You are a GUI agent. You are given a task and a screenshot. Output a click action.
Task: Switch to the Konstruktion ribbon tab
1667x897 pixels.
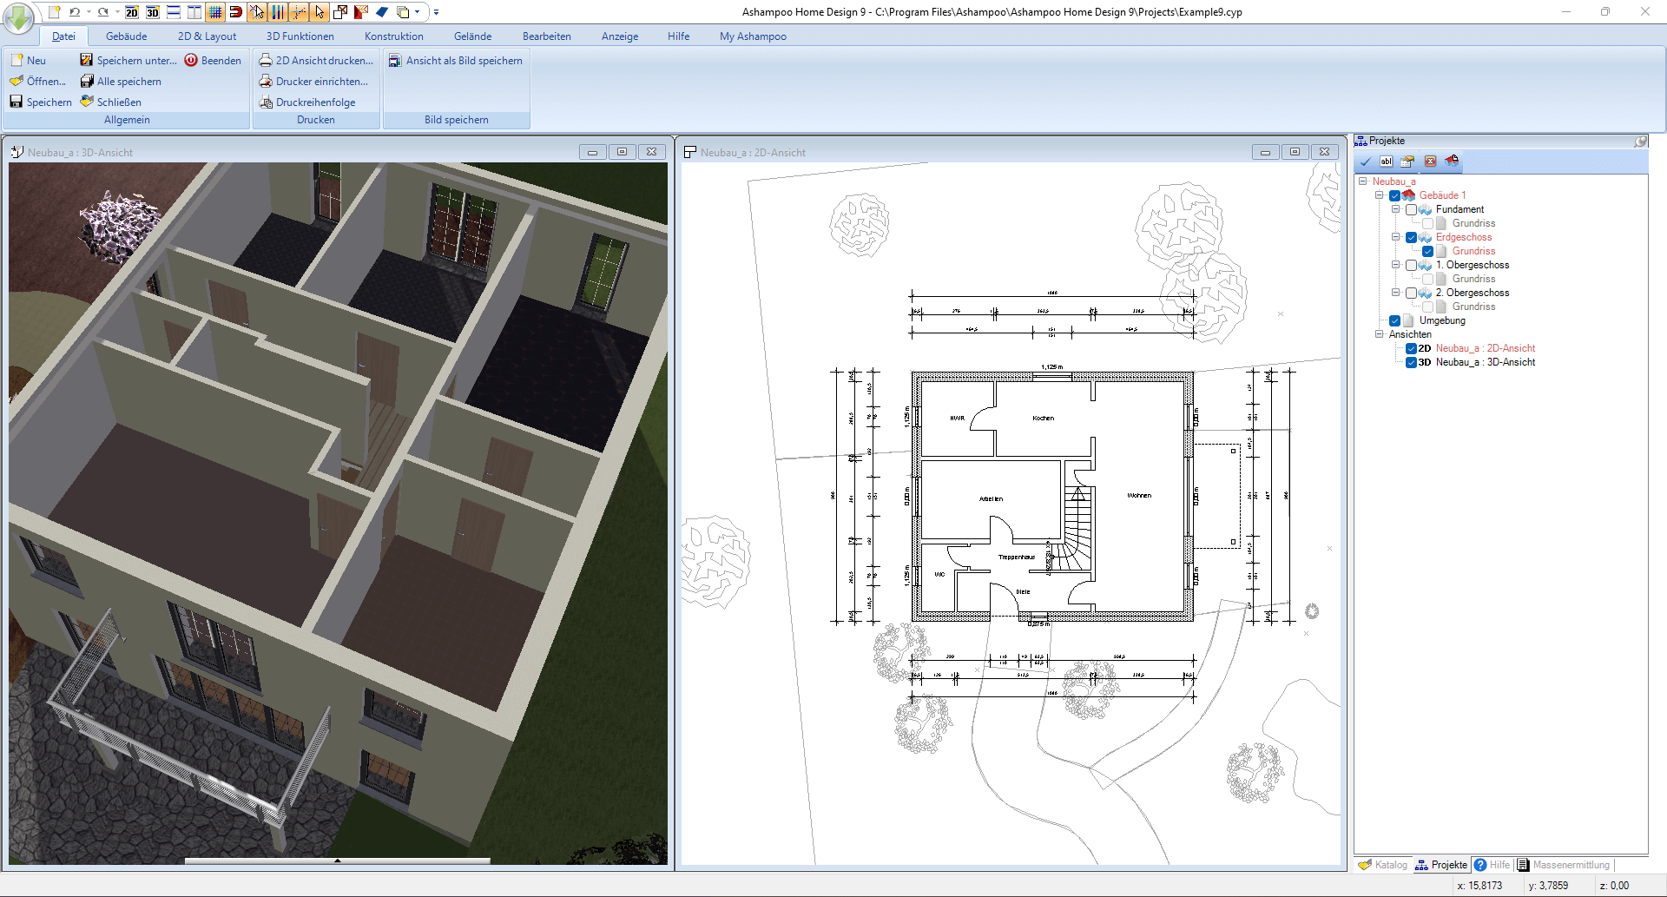coord(393,36)
